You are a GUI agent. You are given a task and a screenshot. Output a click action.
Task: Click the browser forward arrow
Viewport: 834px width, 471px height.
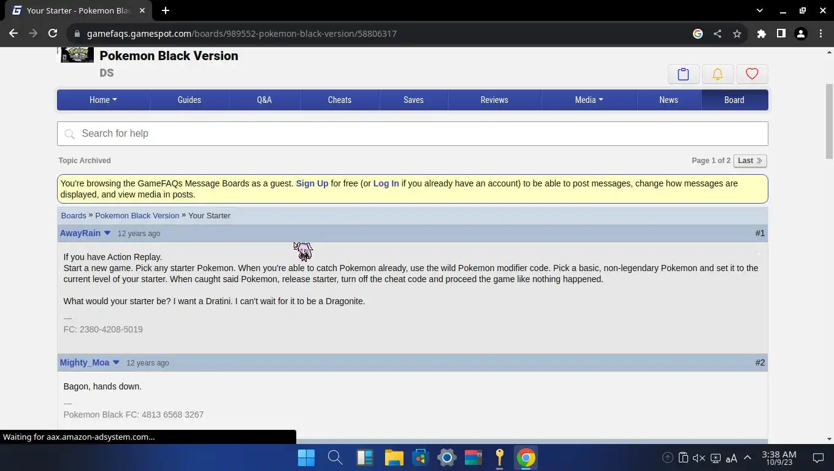[x=33, y=34]
